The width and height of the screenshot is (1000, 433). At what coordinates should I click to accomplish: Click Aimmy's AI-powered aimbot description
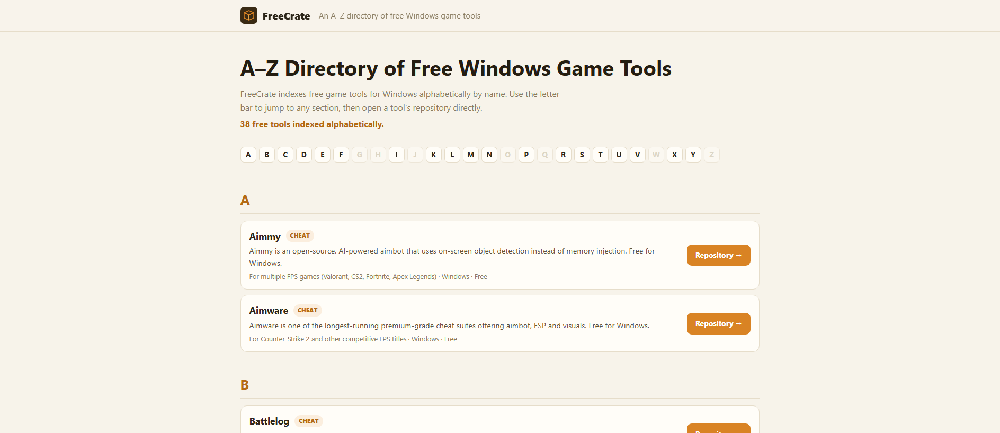(x=452, y=257)
